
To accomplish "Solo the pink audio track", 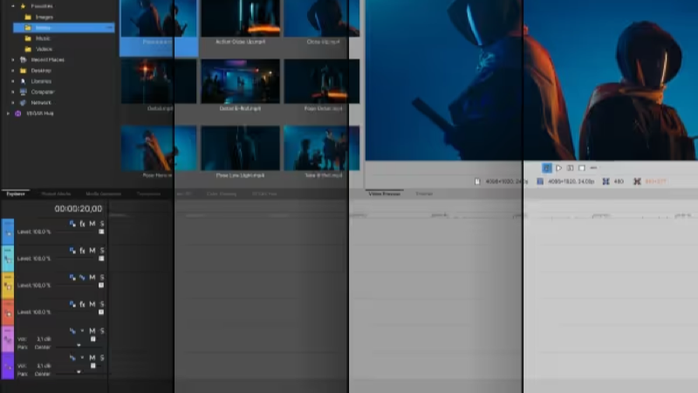I will point(102,331).
